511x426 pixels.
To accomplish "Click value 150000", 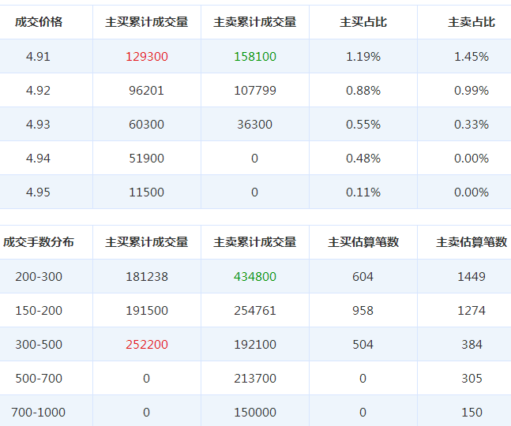I will click(x=255, y=413).
